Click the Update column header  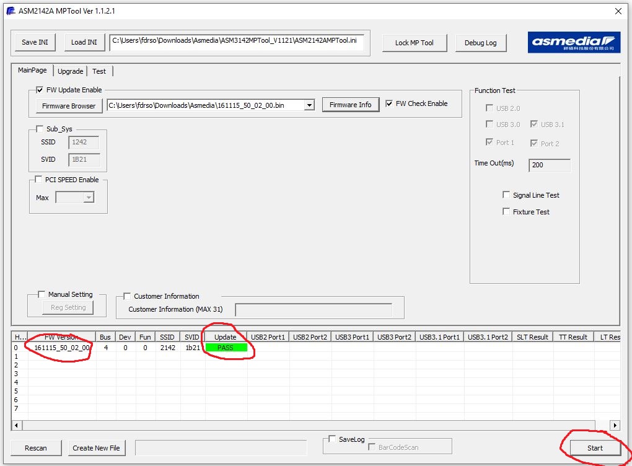pyautogui.click(x=226, y=337)
